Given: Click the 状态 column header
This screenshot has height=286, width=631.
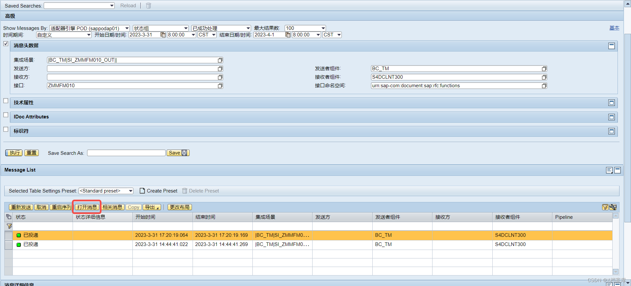Looking at the screenshot, I should click(43, 217).
